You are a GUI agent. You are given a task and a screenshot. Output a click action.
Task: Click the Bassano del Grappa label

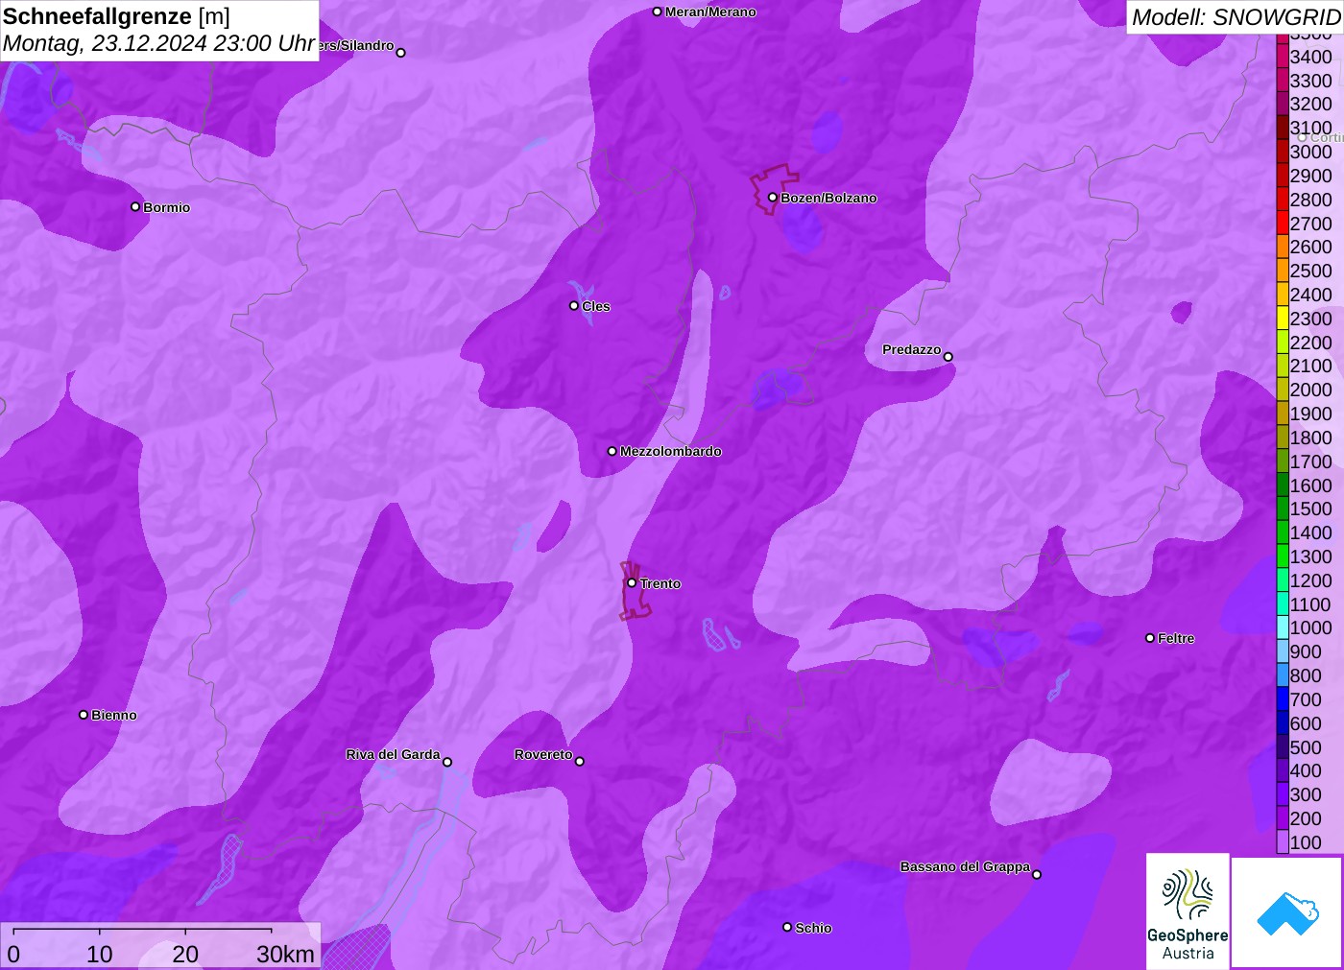(965, 866)
